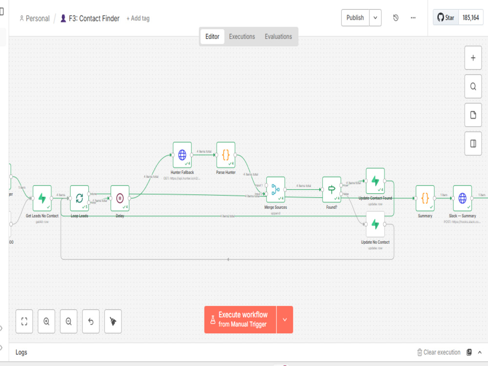
Task: Select the Merge Sources node
Action: coord(275,189)
